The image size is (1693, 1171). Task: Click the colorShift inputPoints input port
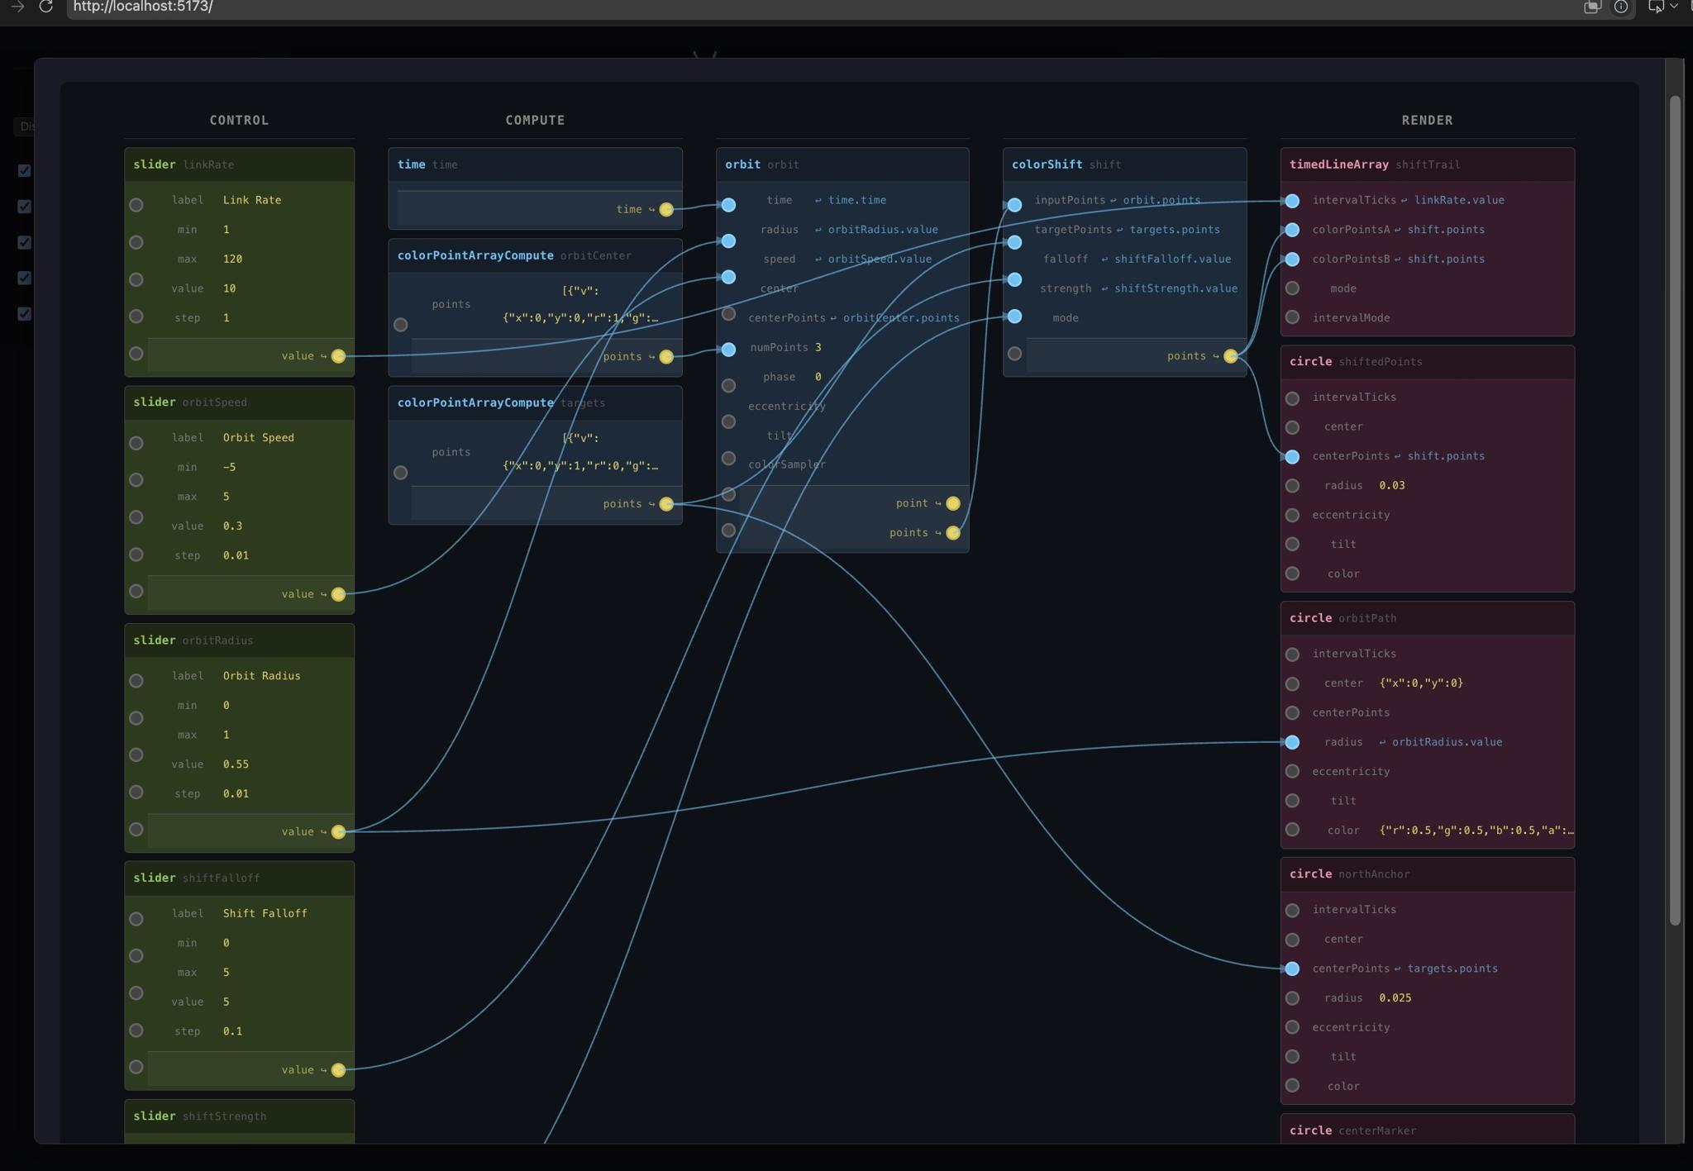tap(1014, 205)
